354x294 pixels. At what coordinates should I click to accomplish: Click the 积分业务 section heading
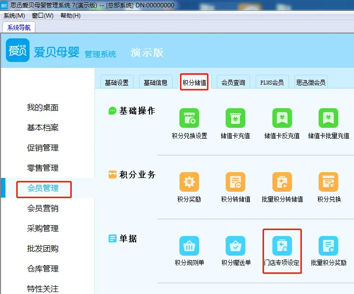click(x=137, y=175)
